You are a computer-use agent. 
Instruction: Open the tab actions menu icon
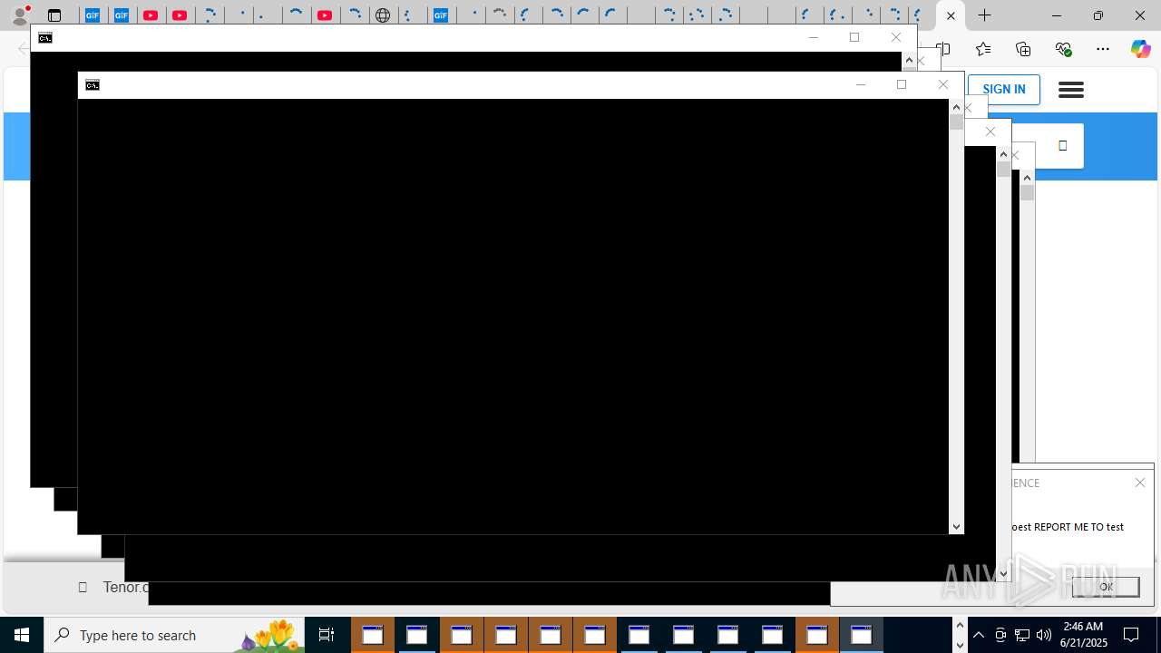tap(54, 15)
